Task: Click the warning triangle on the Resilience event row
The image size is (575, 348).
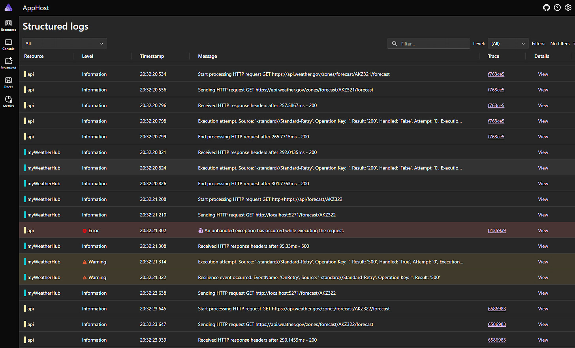Action: (84, 277)
